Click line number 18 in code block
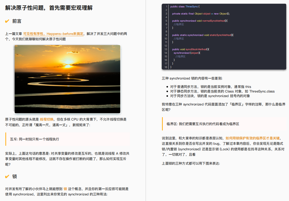289x201 pixels. pos(166,67)
